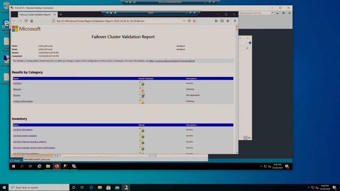Image resolution: width=340 pixels, height=191 pixels.
Task: Open the List Environment Variables link
Action: tap(25, 136)
